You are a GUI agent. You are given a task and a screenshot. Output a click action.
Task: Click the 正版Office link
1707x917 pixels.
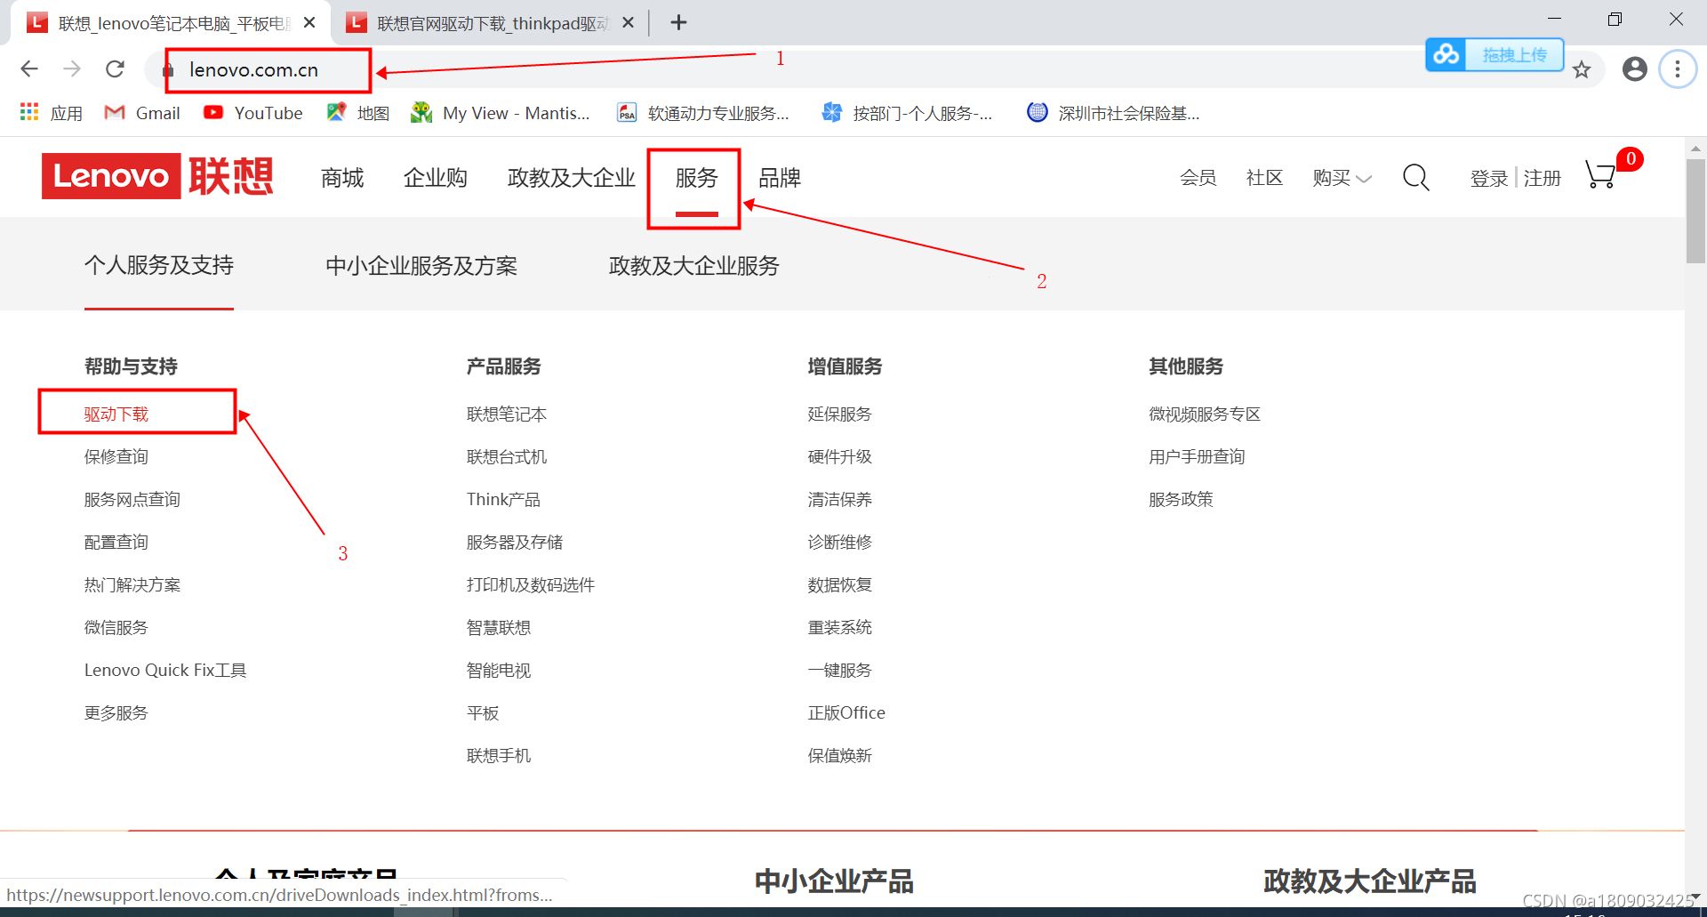pos(846,713)
